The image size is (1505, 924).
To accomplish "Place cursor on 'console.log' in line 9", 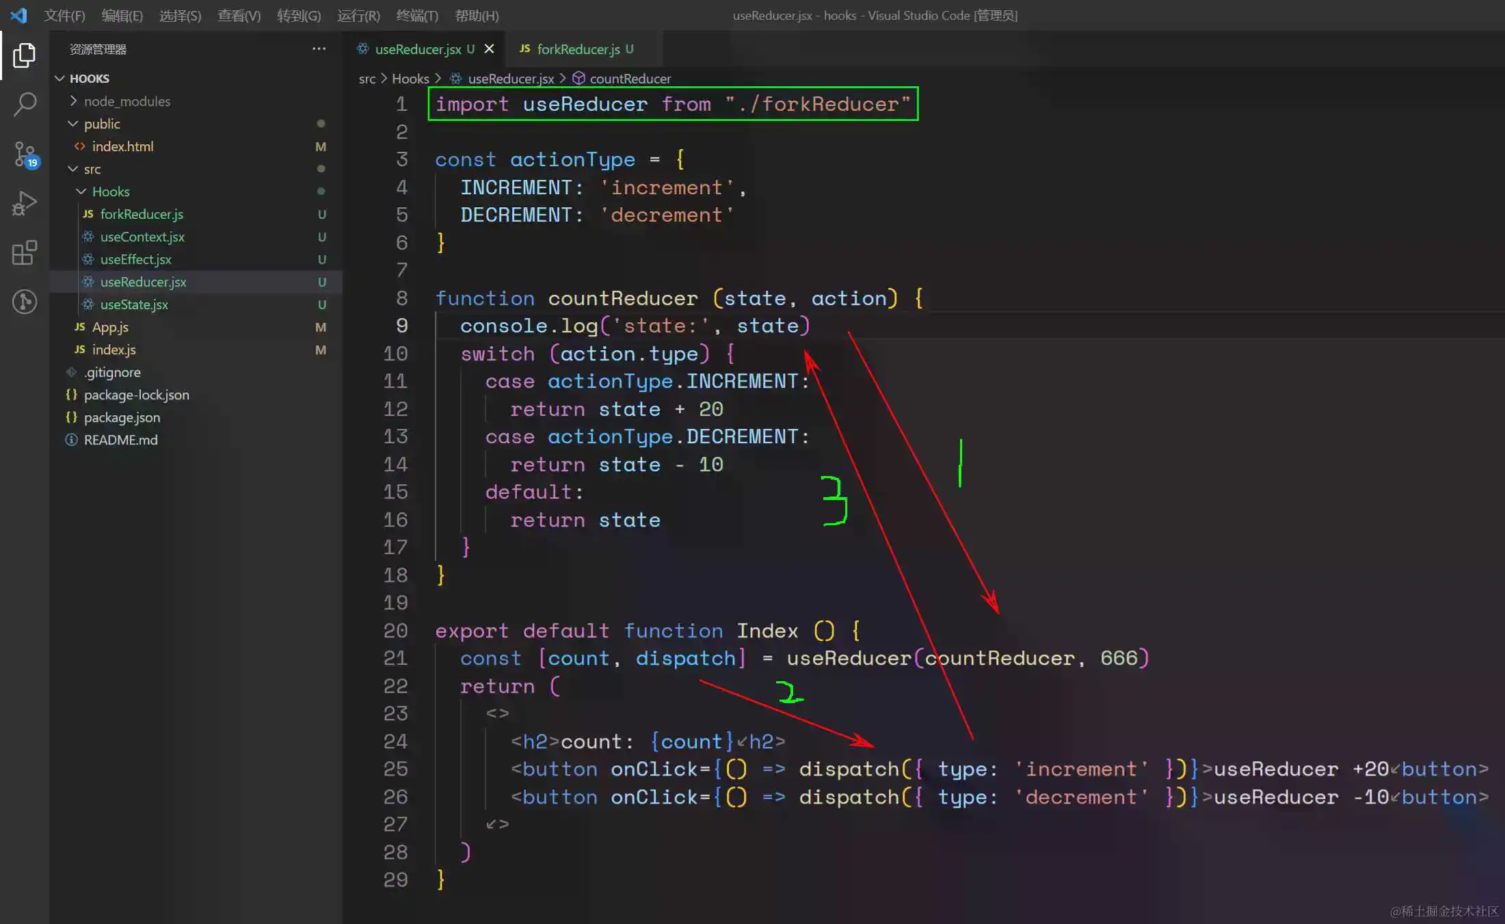I will point(529,326).
